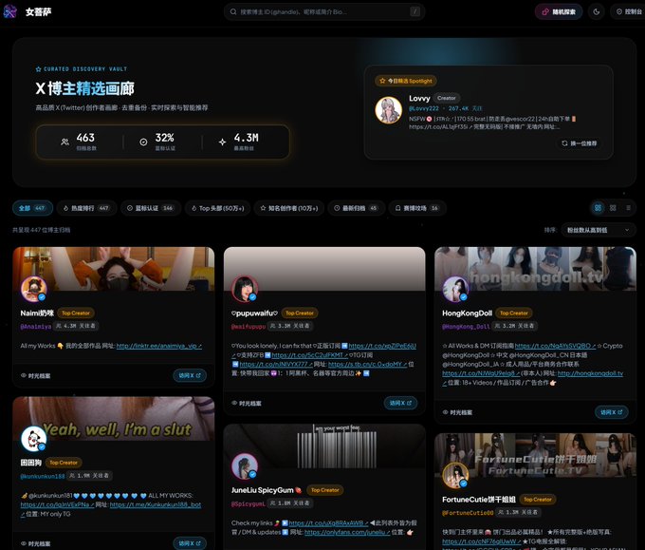This screenshot has height=550, width=645.
Task: Toggle dark mode with the moon icon
Action: click(597, 11)
